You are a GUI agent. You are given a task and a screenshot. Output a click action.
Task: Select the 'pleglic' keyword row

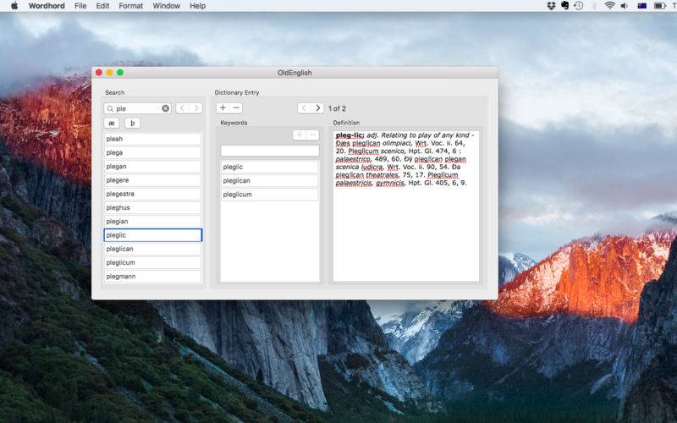(x=270, y=167)
